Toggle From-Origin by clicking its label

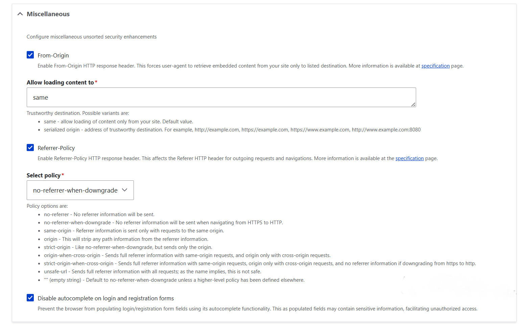click(x=53, y=55)
